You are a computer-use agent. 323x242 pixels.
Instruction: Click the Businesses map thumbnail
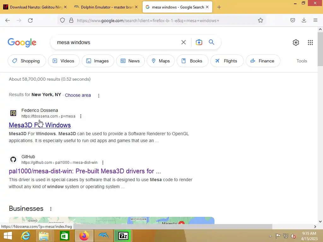111,220
